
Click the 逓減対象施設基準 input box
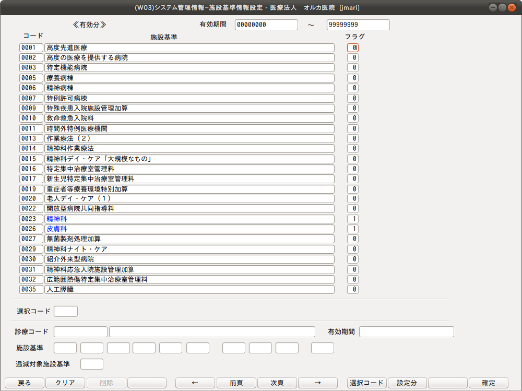tap(91, 364)
